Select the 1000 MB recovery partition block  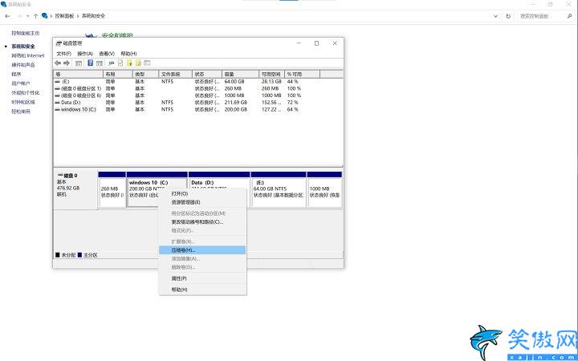pyautogui.click(x=324, y=189)
